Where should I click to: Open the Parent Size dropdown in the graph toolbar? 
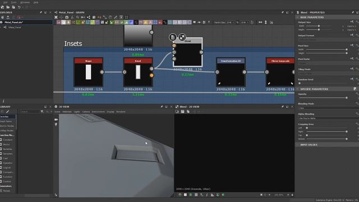(231, 22)
